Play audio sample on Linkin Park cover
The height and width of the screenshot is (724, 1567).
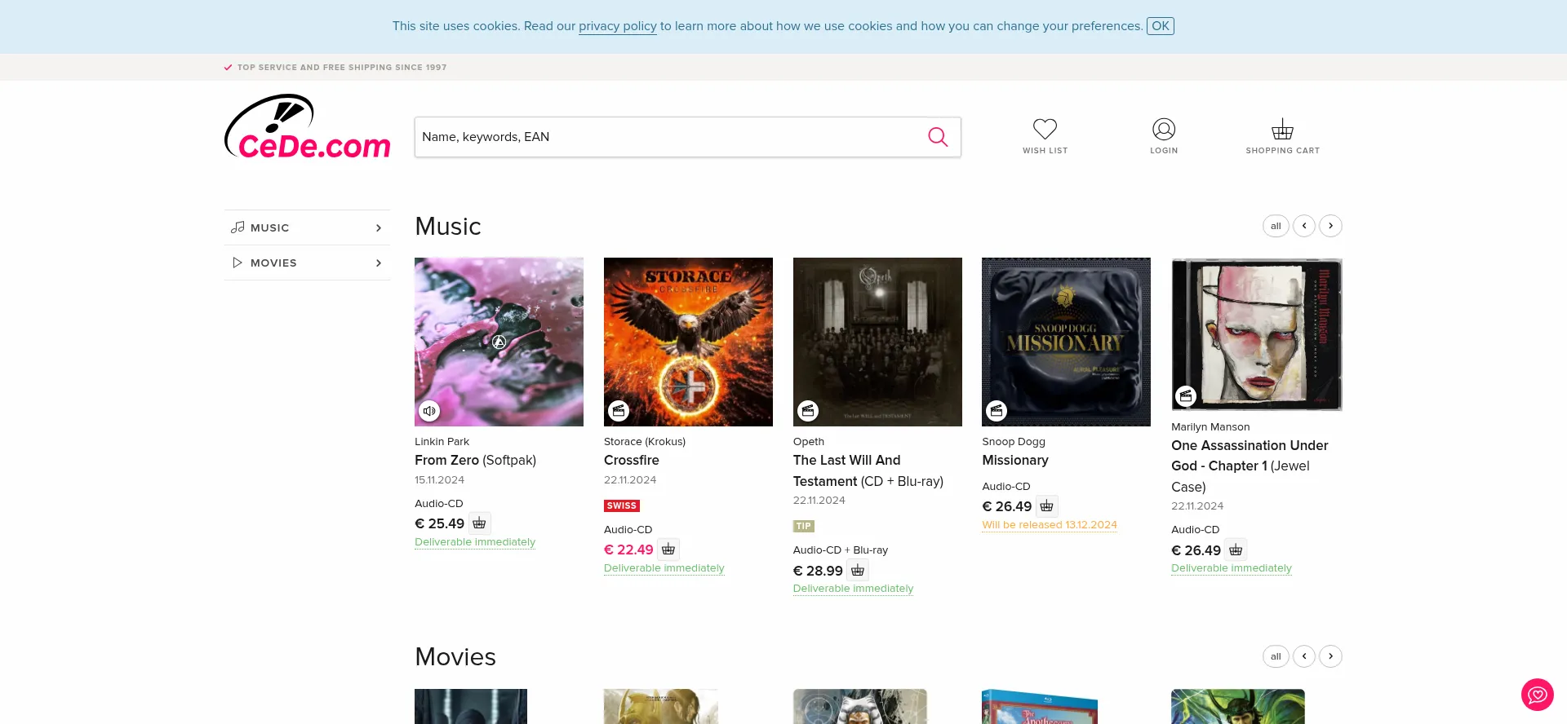[x=429, y=411]
